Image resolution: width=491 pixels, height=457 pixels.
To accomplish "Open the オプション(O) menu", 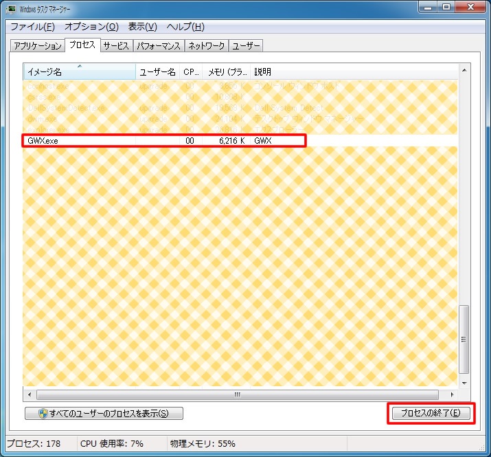I will point(91,27).
